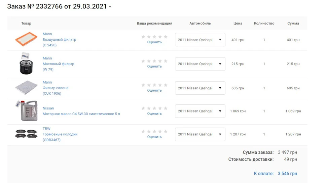The image size is (323, 186).
Task: Click Оценить for Масляный фильтр
Action: point(154,66)
